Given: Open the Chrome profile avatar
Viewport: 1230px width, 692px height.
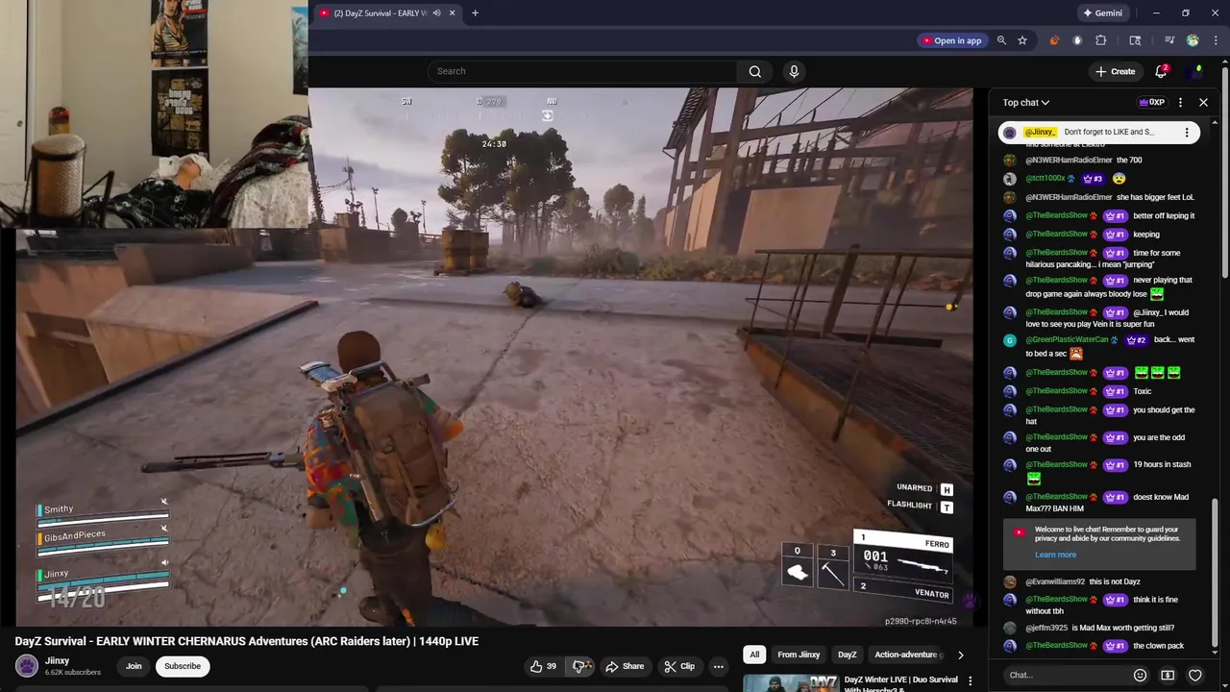Looking at the screenshot, I should [x=1193, y=40].
